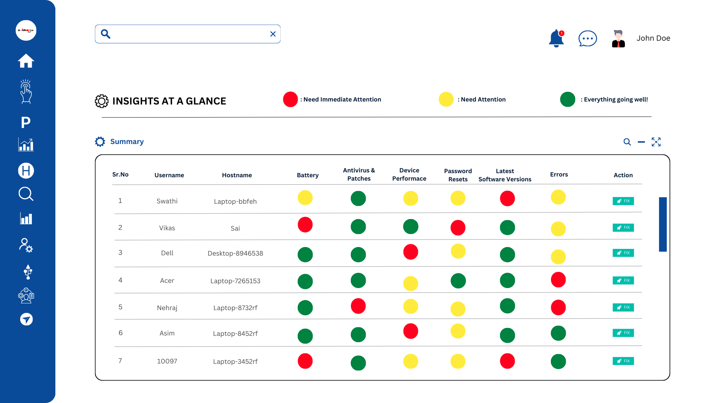Click the table's vertical scrollbar thumb
Screen dimensions: 718x403
pyautogui.click(x=663, y=224)
